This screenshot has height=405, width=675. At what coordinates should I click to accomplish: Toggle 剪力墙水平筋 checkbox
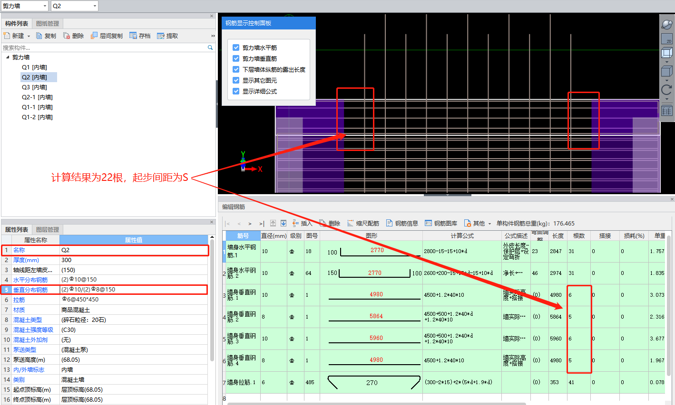pyautogui.click(x=236, y=47)
